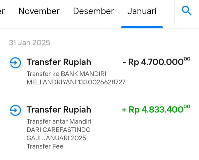199x160 pixels.
Task: Tap the MELI ANDRIYANI account number line
Action: (76, 82)
